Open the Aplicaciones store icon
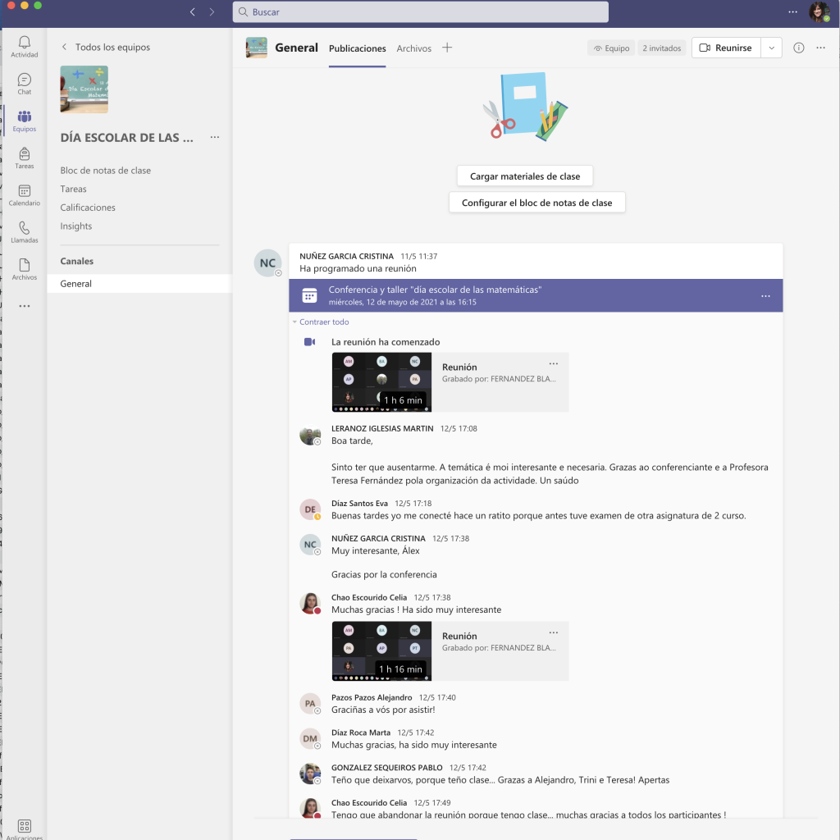Viewport: 840px width, 840px height. (24, 826)
